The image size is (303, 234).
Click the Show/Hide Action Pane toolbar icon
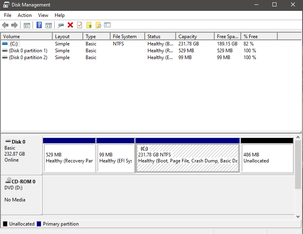point(49,25)
